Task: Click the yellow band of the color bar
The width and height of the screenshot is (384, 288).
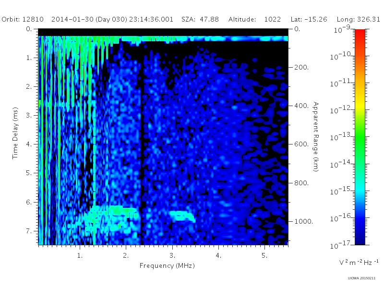Action: click(x=360, y=107)
